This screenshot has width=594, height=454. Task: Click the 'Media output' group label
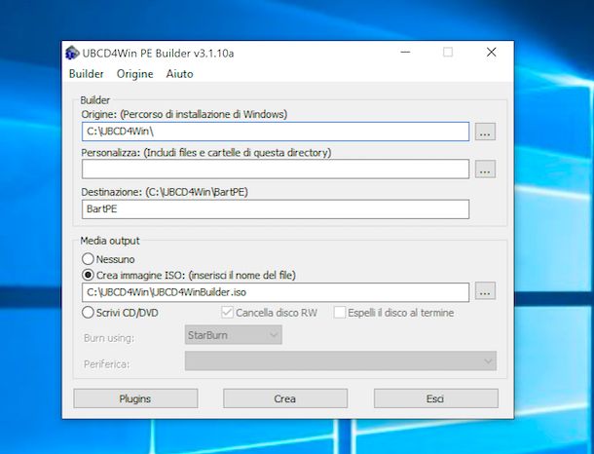pos(110,241)
